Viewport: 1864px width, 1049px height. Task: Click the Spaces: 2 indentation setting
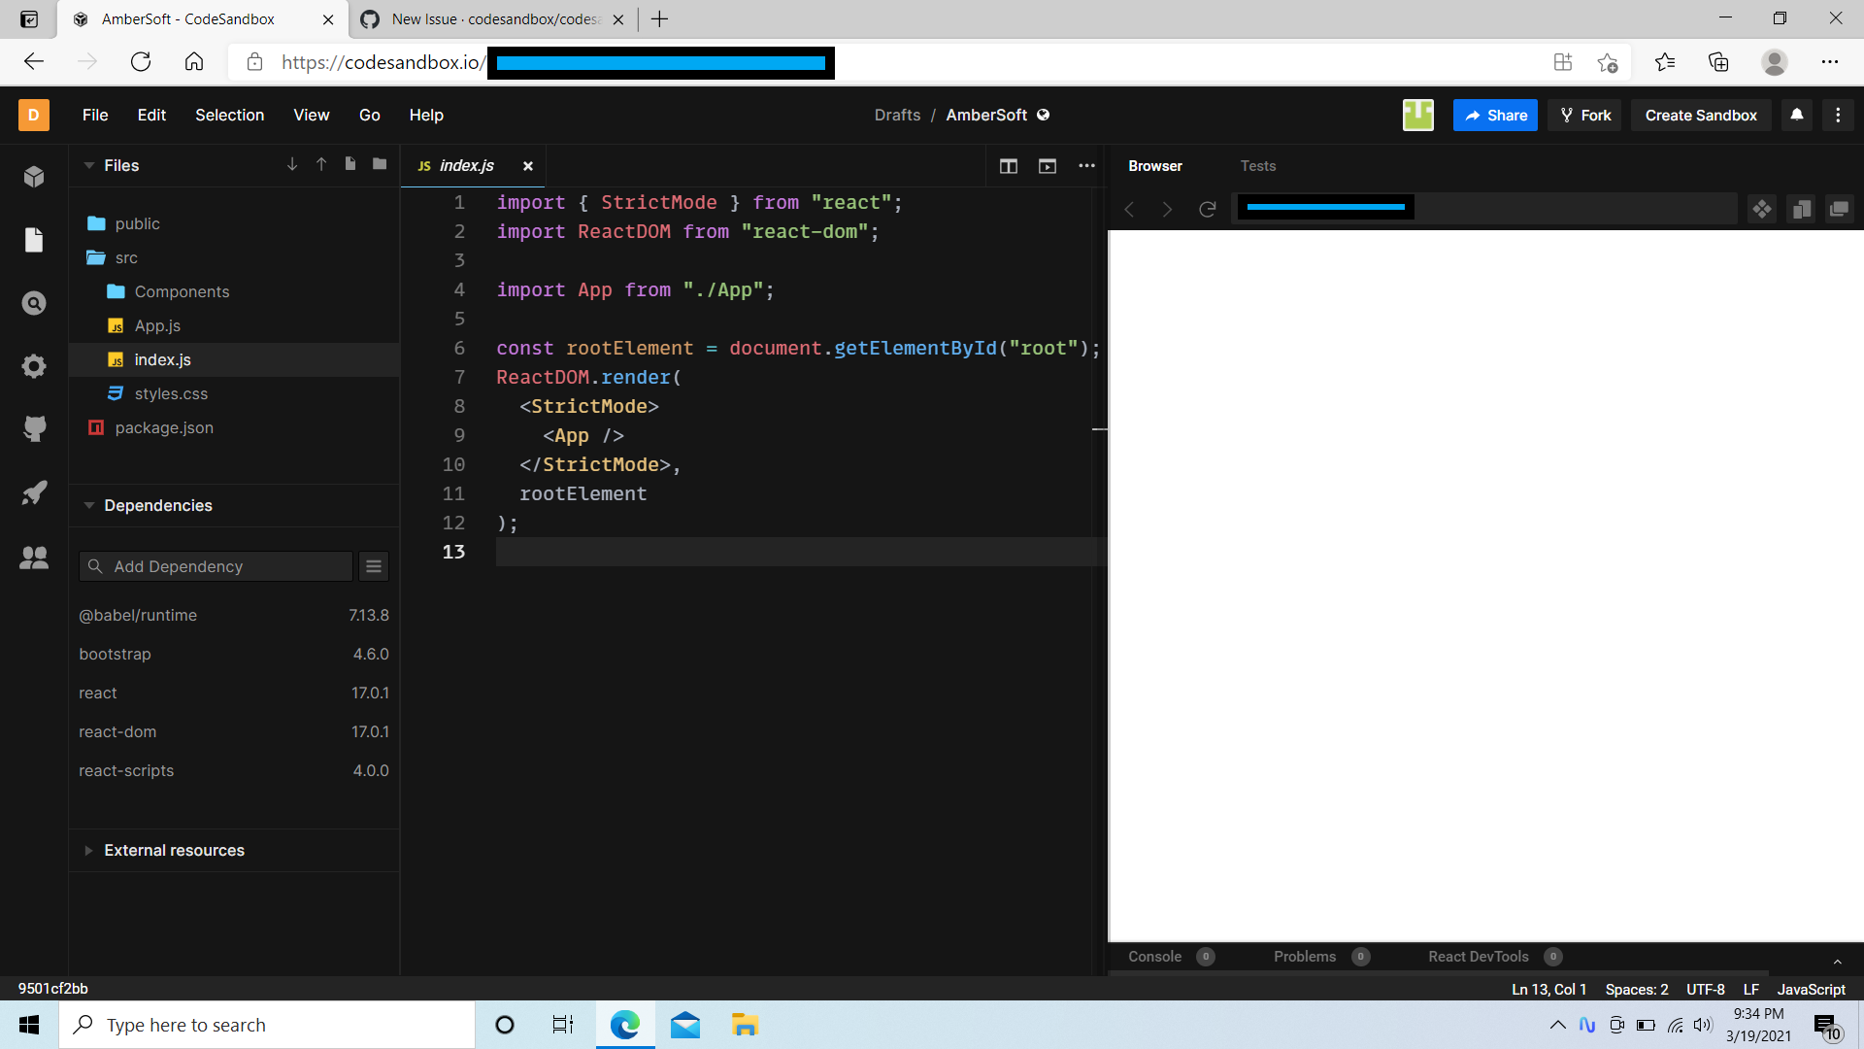(x=1636, y=989)
